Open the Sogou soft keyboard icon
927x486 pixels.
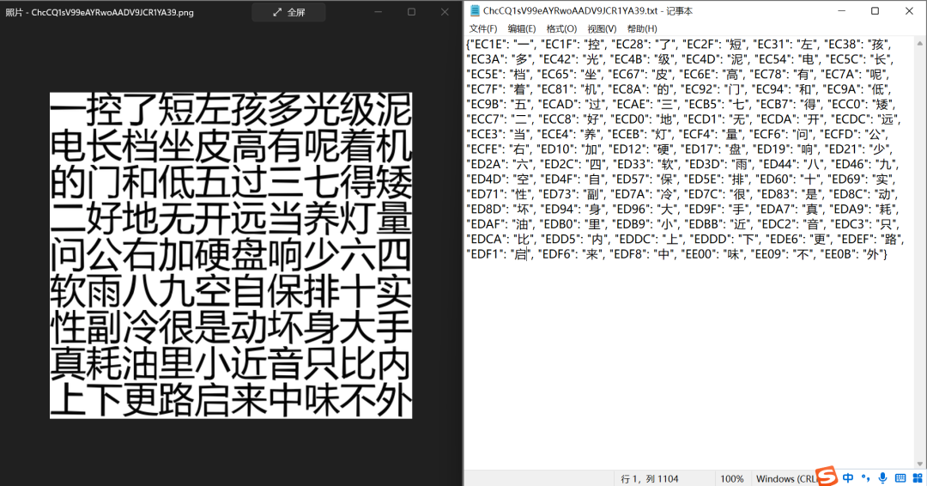(900, 477)
